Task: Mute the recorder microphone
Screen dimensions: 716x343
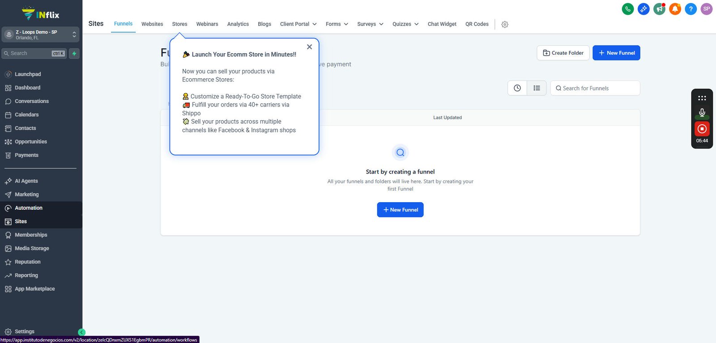Action: click(x=702, y=113)
